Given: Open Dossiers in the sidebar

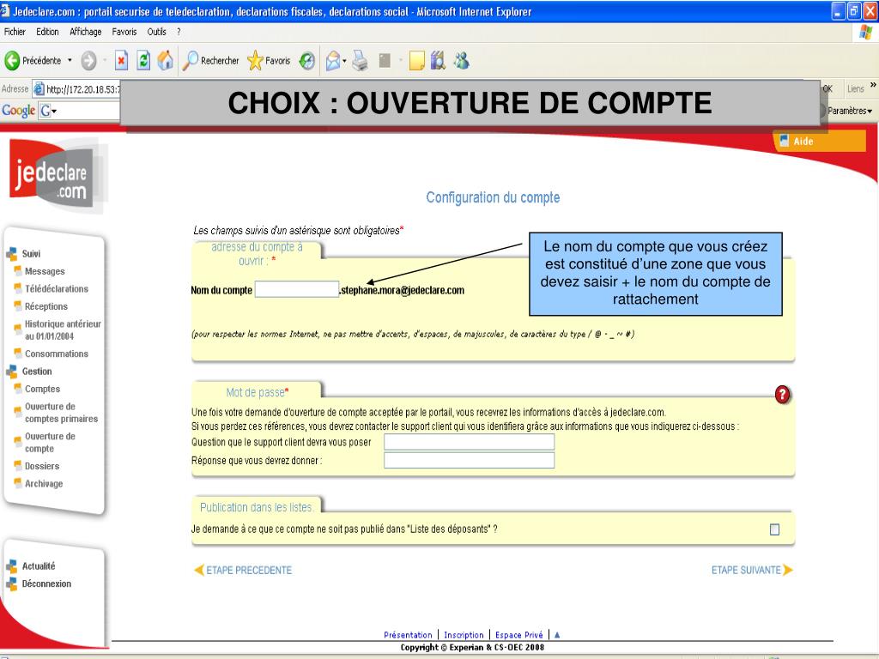Looking at the screenshot, I should tap(42, 466).
